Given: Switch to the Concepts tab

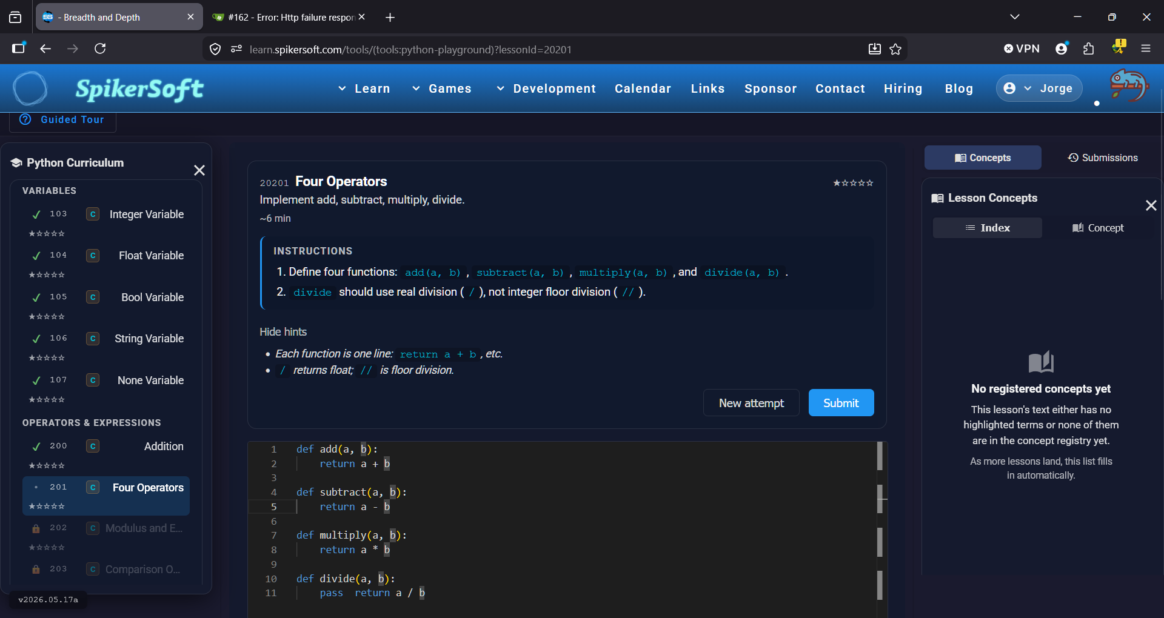Looking at the screenshot, I should [983, 158].
